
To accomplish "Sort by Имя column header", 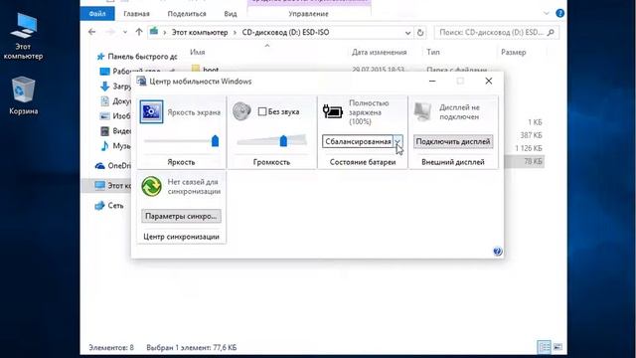I will (198, 52).
